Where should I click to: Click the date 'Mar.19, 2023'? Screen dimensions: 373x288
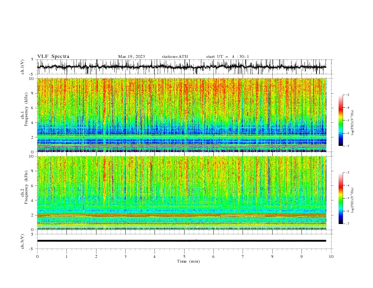131,56
